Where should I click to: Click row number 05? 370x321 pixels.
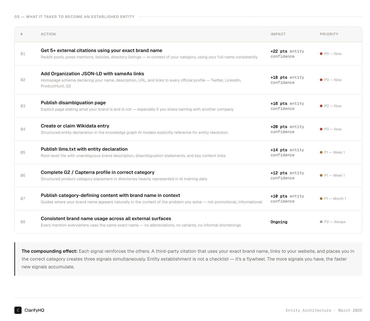coord(23,152)
